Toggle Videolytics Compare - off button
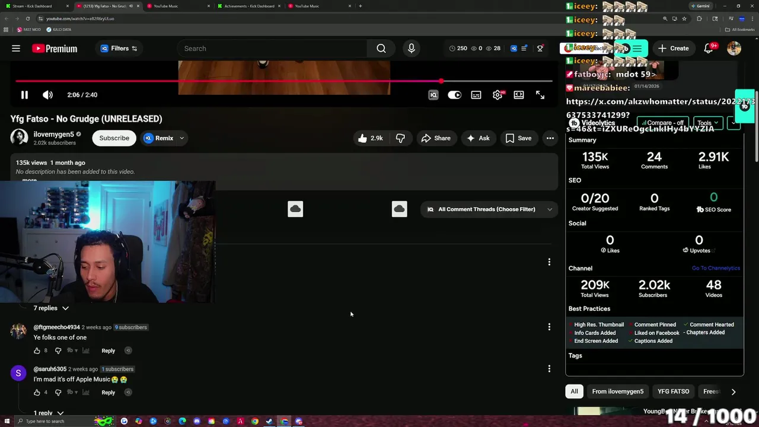This screenshot has width=759, height=427. (662, 123)
